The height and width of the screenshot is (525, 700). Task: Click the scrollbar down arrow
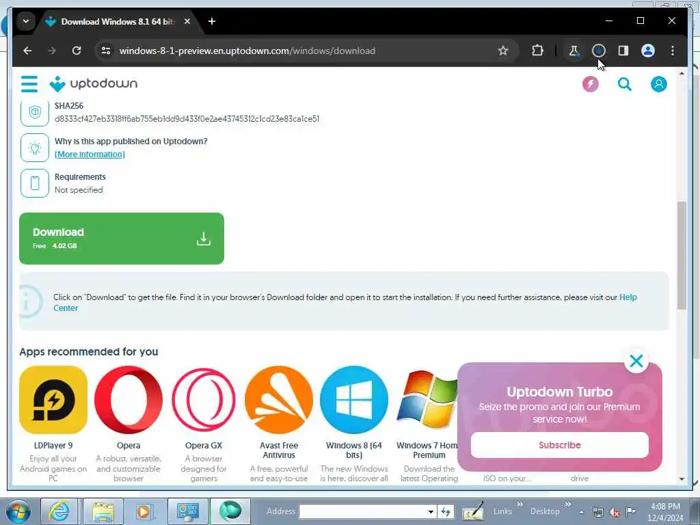682,479
